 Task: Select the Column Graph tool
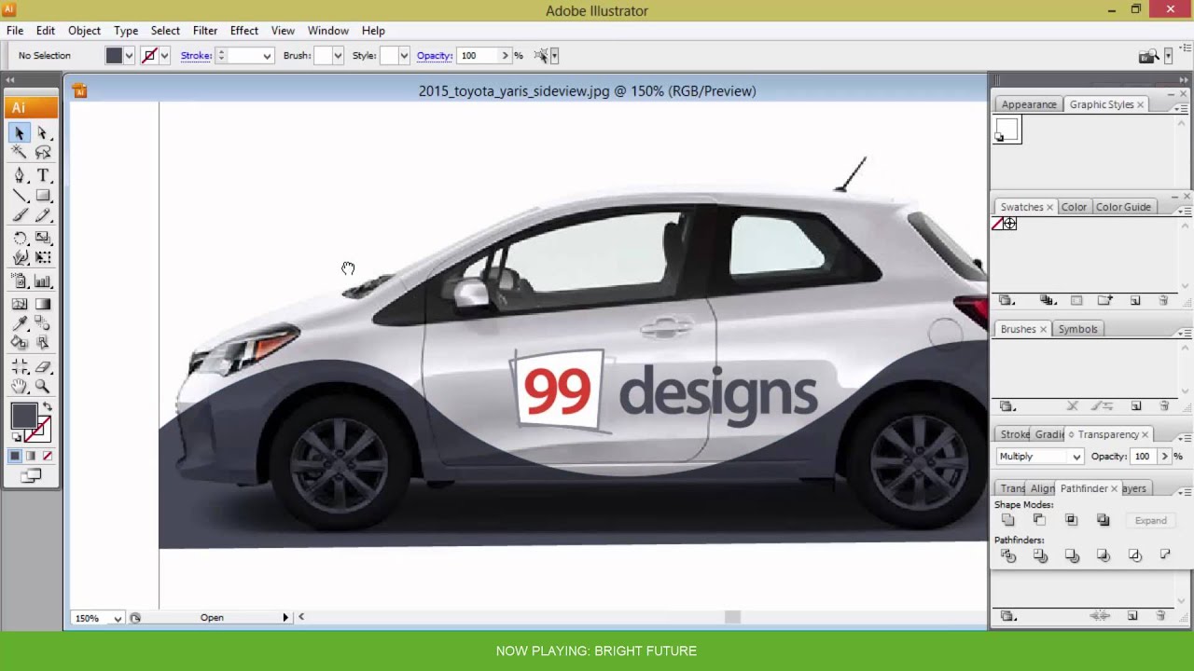tap(43, 281)
